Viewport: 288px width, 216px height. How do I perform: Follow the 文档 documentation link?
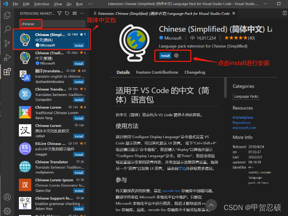pos(182,168)
